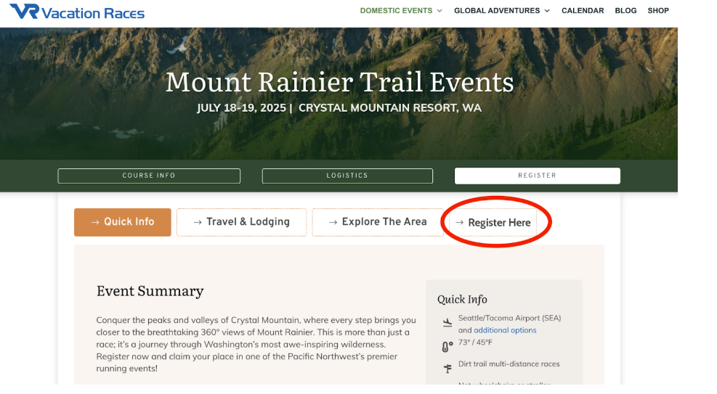This screenshot has width=717, height=394.
Task: Click the Event Summary heading
Action: click(150, 291)
